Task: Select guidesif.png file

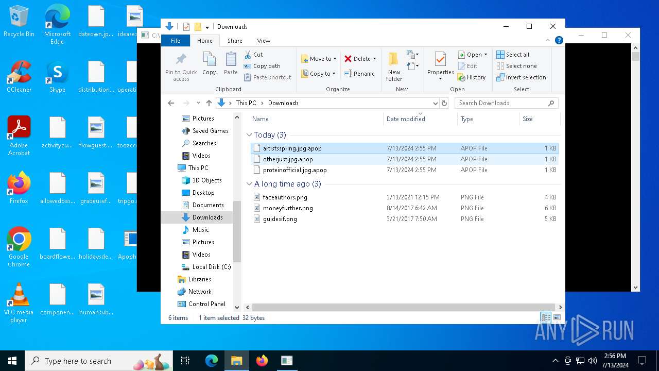Action: 404,219
